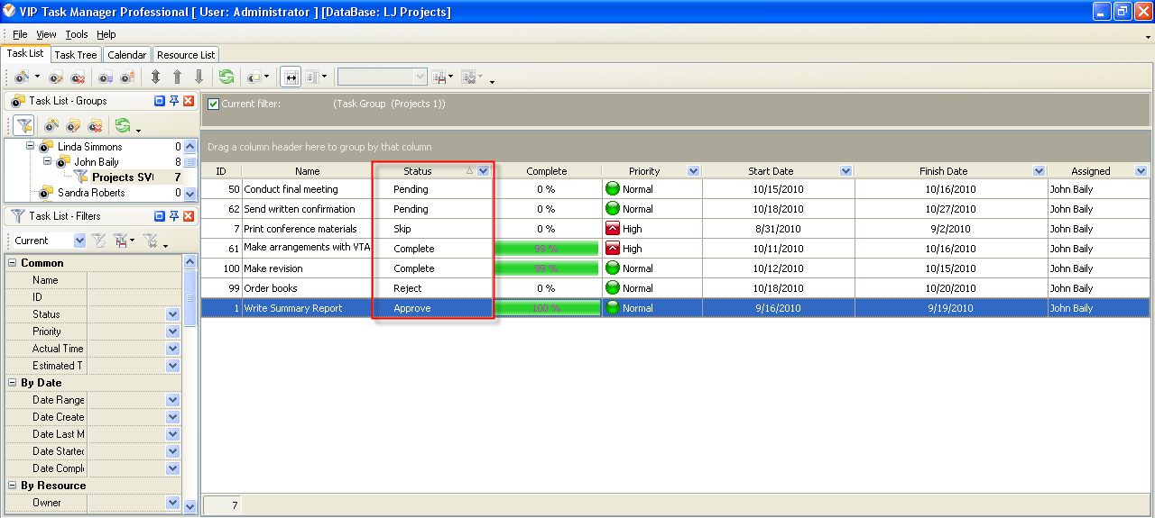This screenshot has height=518, width=1155.
Task: Maximize the Task List - Groups panel
Action: [160, 101]
